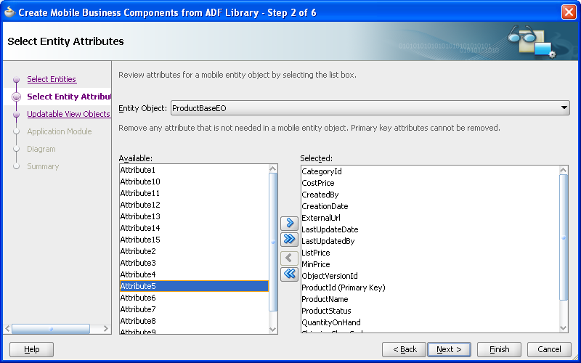Screen dimensions: 581x363
Task: Click Selected list scroll down arrow
Action: click(x=564, y=328)
